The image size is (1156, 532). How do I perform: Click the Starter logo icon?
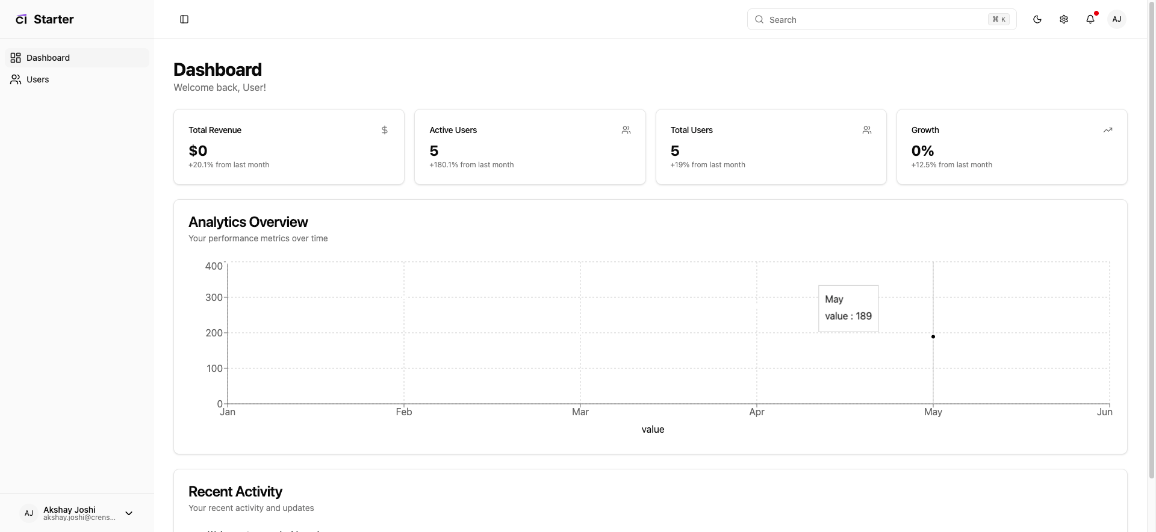[21, 19]
